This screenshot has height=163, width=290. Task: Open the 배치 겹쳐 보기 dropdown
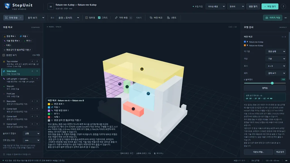(x=276, y=73)
